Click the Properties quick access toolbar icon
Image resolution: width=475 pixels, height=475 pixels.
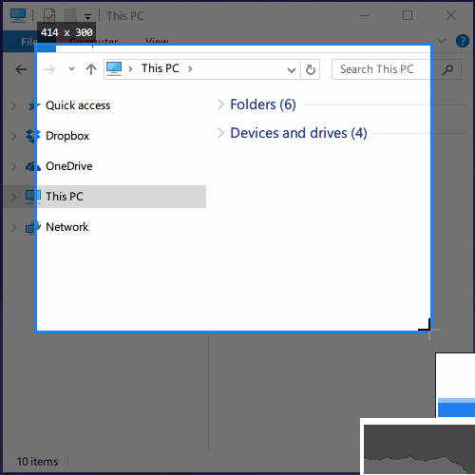click(x=49, y=15)
